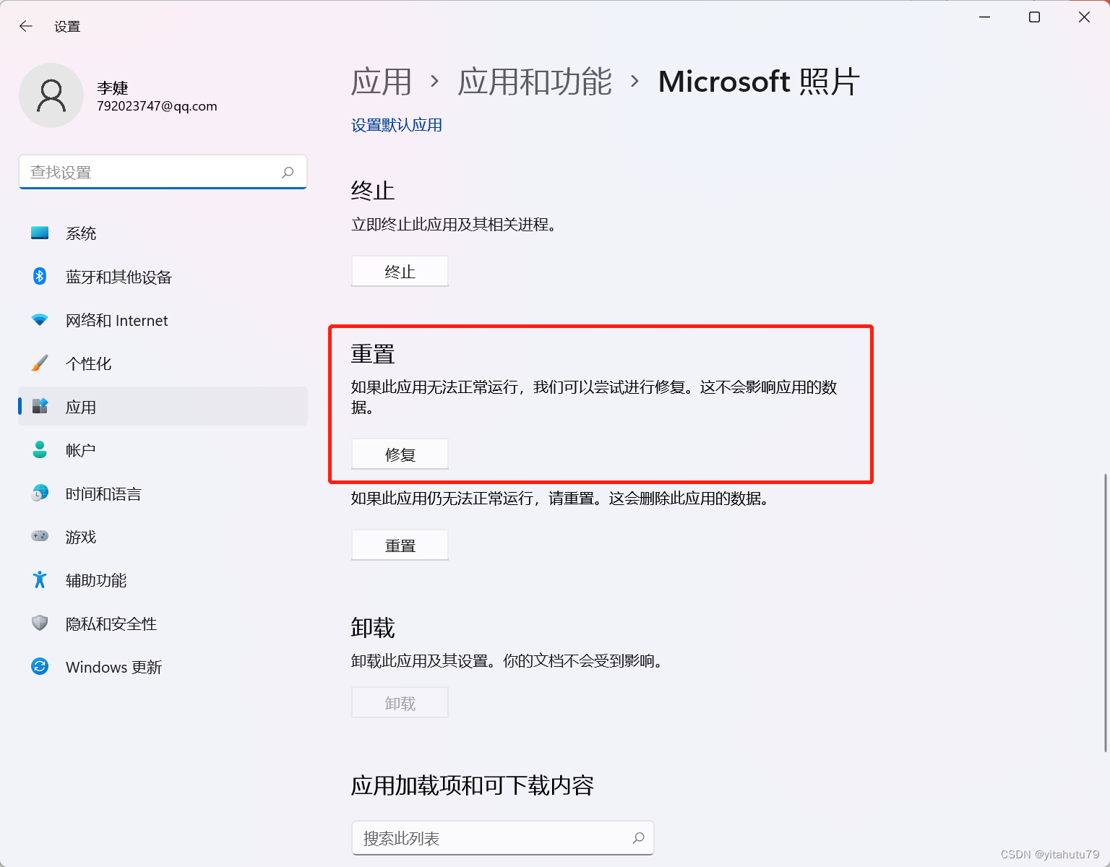Click the shield privacy icon
The width and height of the screenshot is (1110, 867).
click(40, 623)
